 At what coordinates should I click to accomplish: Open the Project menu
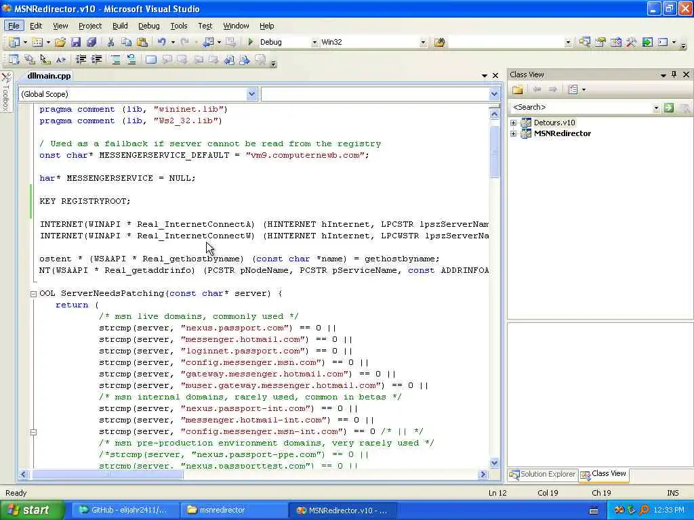coord(90,26)
